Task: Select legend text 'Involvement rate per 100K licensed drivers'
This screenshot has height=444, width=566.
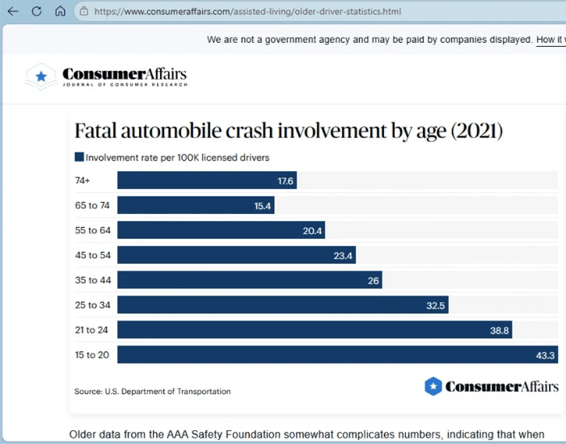Action: click(177, 157)
